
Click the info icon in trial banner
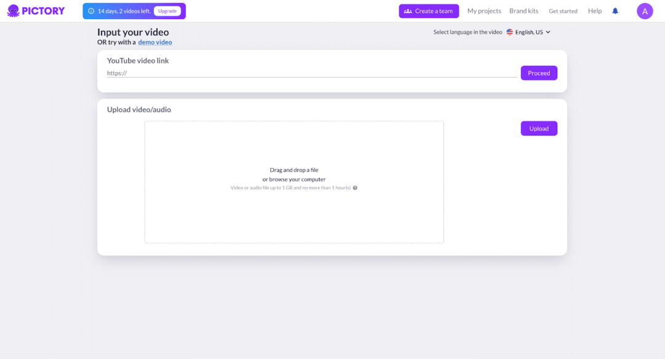[x=91, y=11]
